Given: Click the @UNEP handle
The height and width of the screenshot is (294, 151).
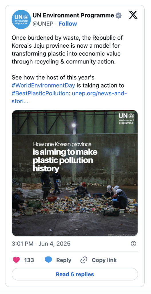Looking at the screenshot, I should point(43,24).
